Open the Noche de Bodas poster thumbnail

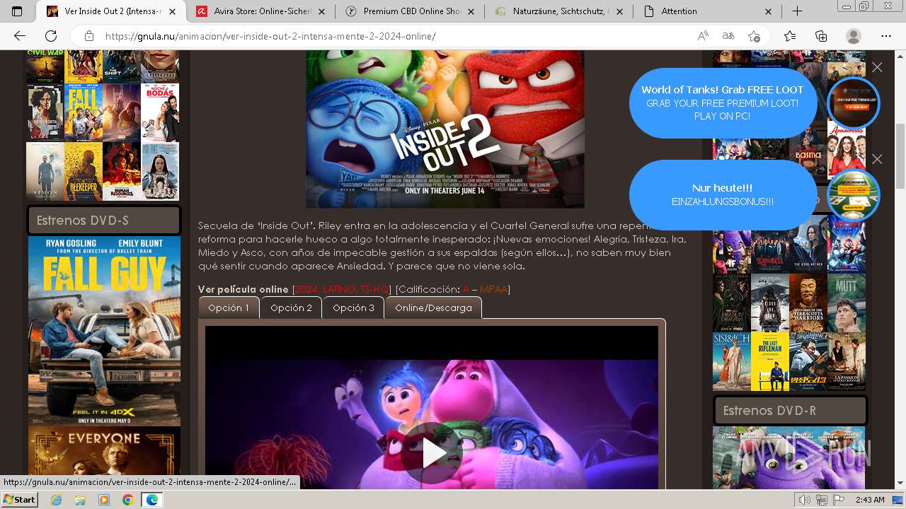tap(160, 112)
